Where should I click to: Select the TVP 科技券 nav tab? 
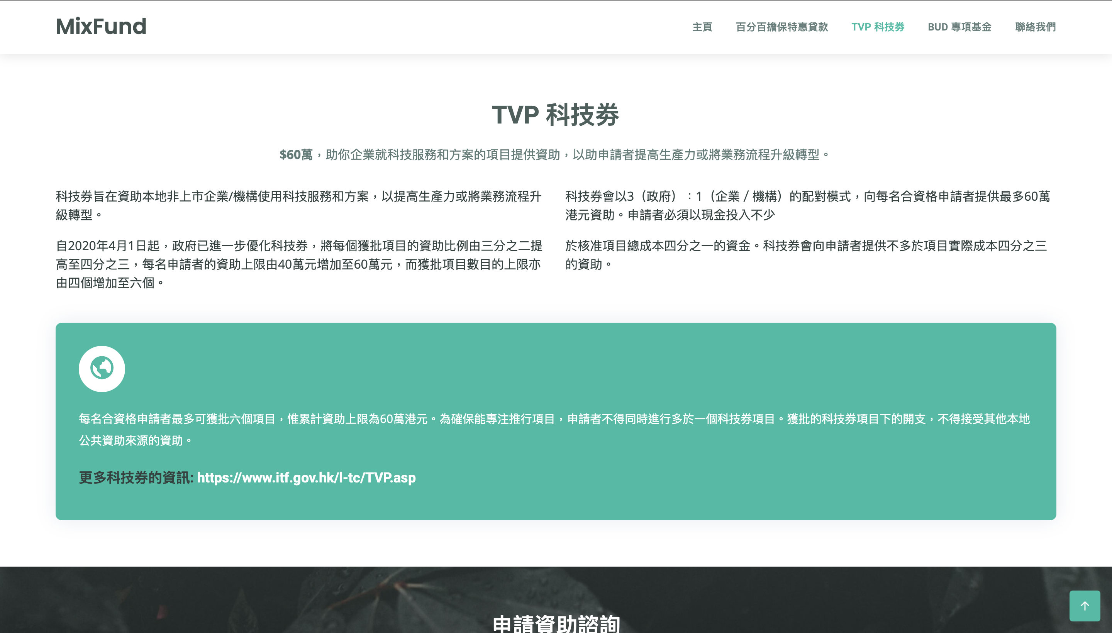click(878, 27)
